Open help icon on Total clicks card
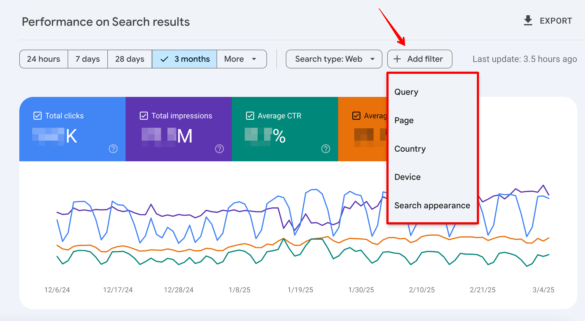The image size is (585, 321). click(x=113, y=149)
